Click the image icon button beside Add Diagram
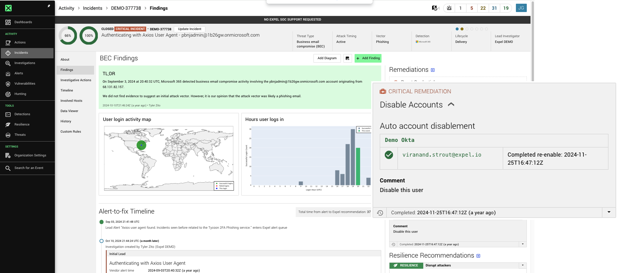This screenshot has width=618, height=273. point(347,58)
